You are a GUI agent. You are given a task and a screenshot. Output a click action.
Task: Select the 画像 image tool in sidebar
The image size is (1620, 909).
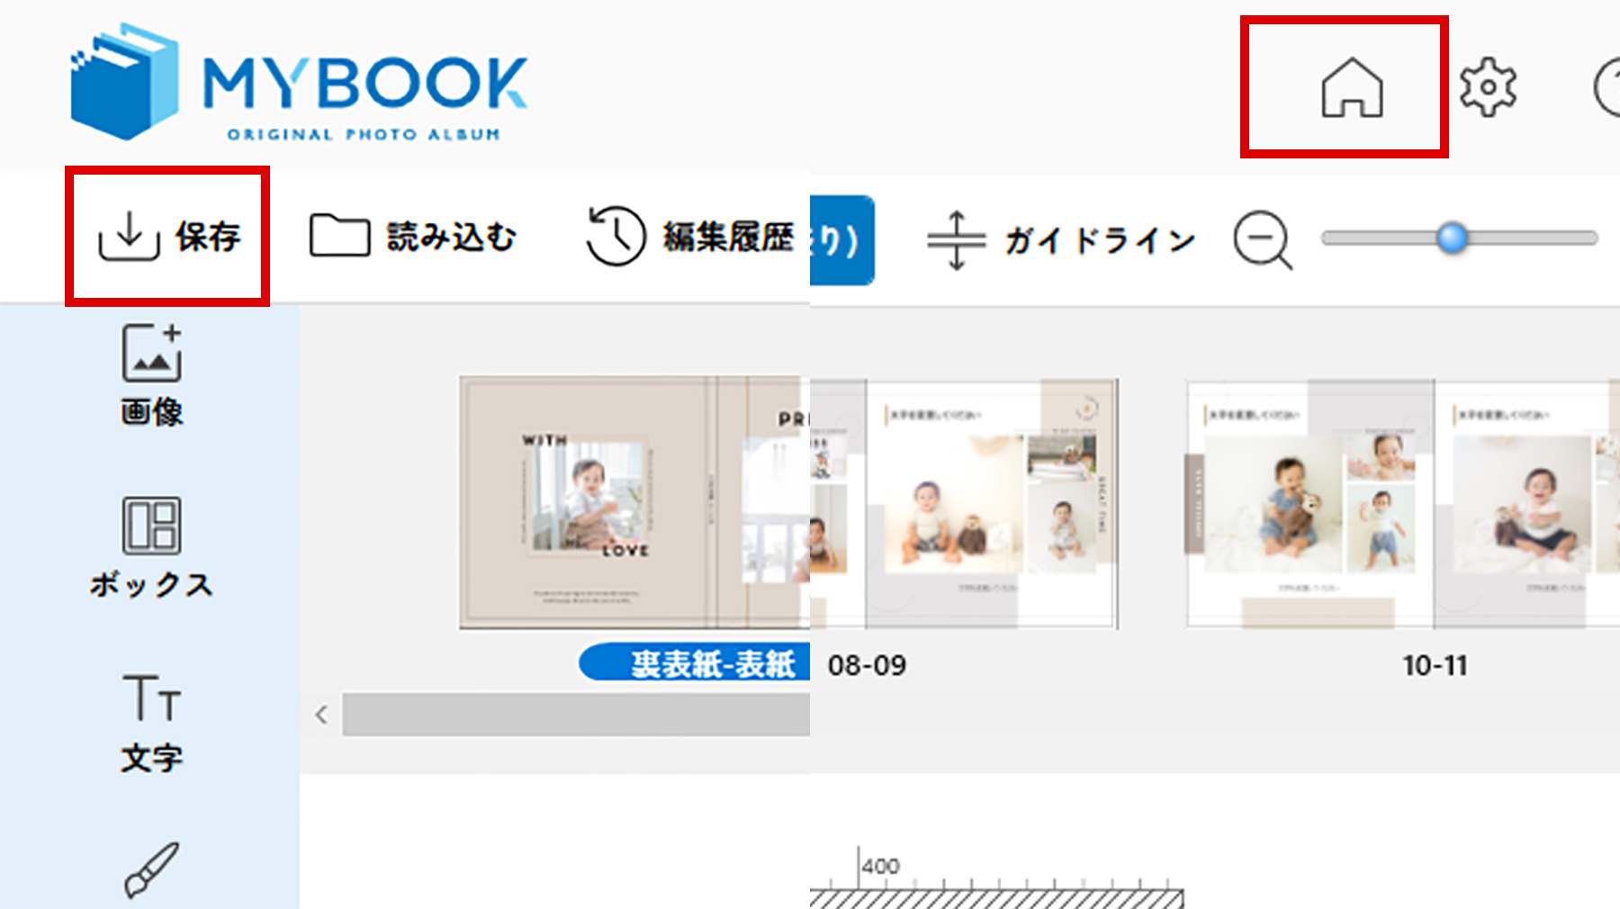point(151,375)
